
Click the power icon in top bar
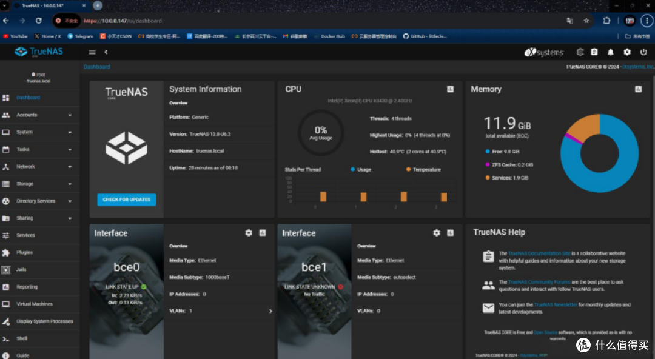point(643,52)
